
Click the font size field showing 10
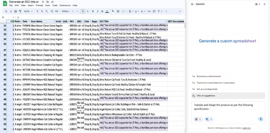[83, 11]
